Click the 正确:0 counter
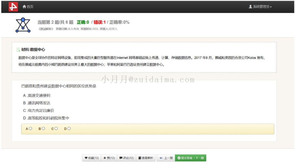 [x=83, y=22]
